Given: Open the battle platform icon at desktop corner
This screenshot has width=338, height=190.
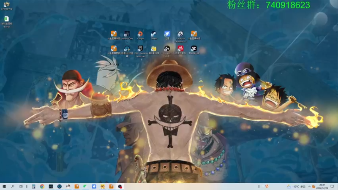Looking at the screenshot, I should point(7,6).
